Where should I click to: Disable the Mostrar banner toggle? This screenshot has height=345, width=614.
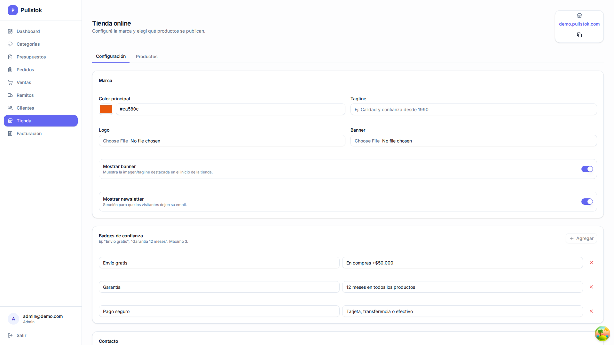coord(587,169)
